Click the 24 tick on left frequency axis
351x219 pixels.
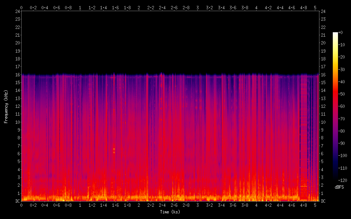[17, 11]
